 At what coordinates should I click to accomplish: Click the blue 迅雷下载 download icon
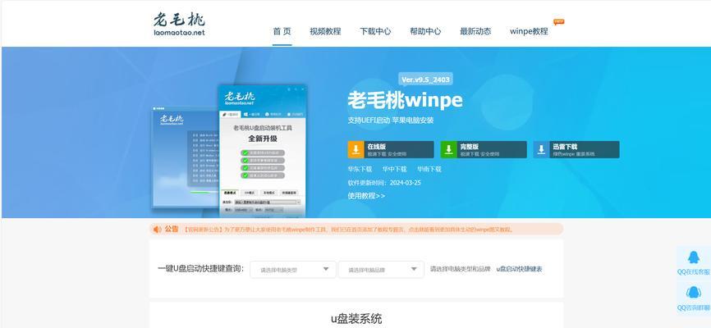541,149
